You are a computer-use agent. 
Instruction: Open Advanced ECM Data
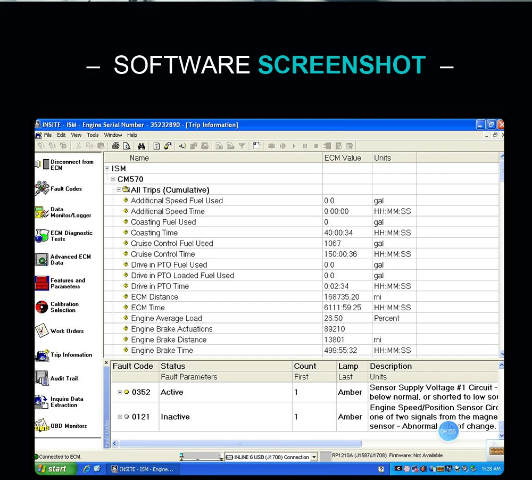click(63, 260)
